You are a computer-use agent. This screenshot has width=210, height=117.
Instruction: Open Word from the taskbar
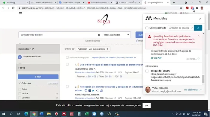(x=41, y=114)
